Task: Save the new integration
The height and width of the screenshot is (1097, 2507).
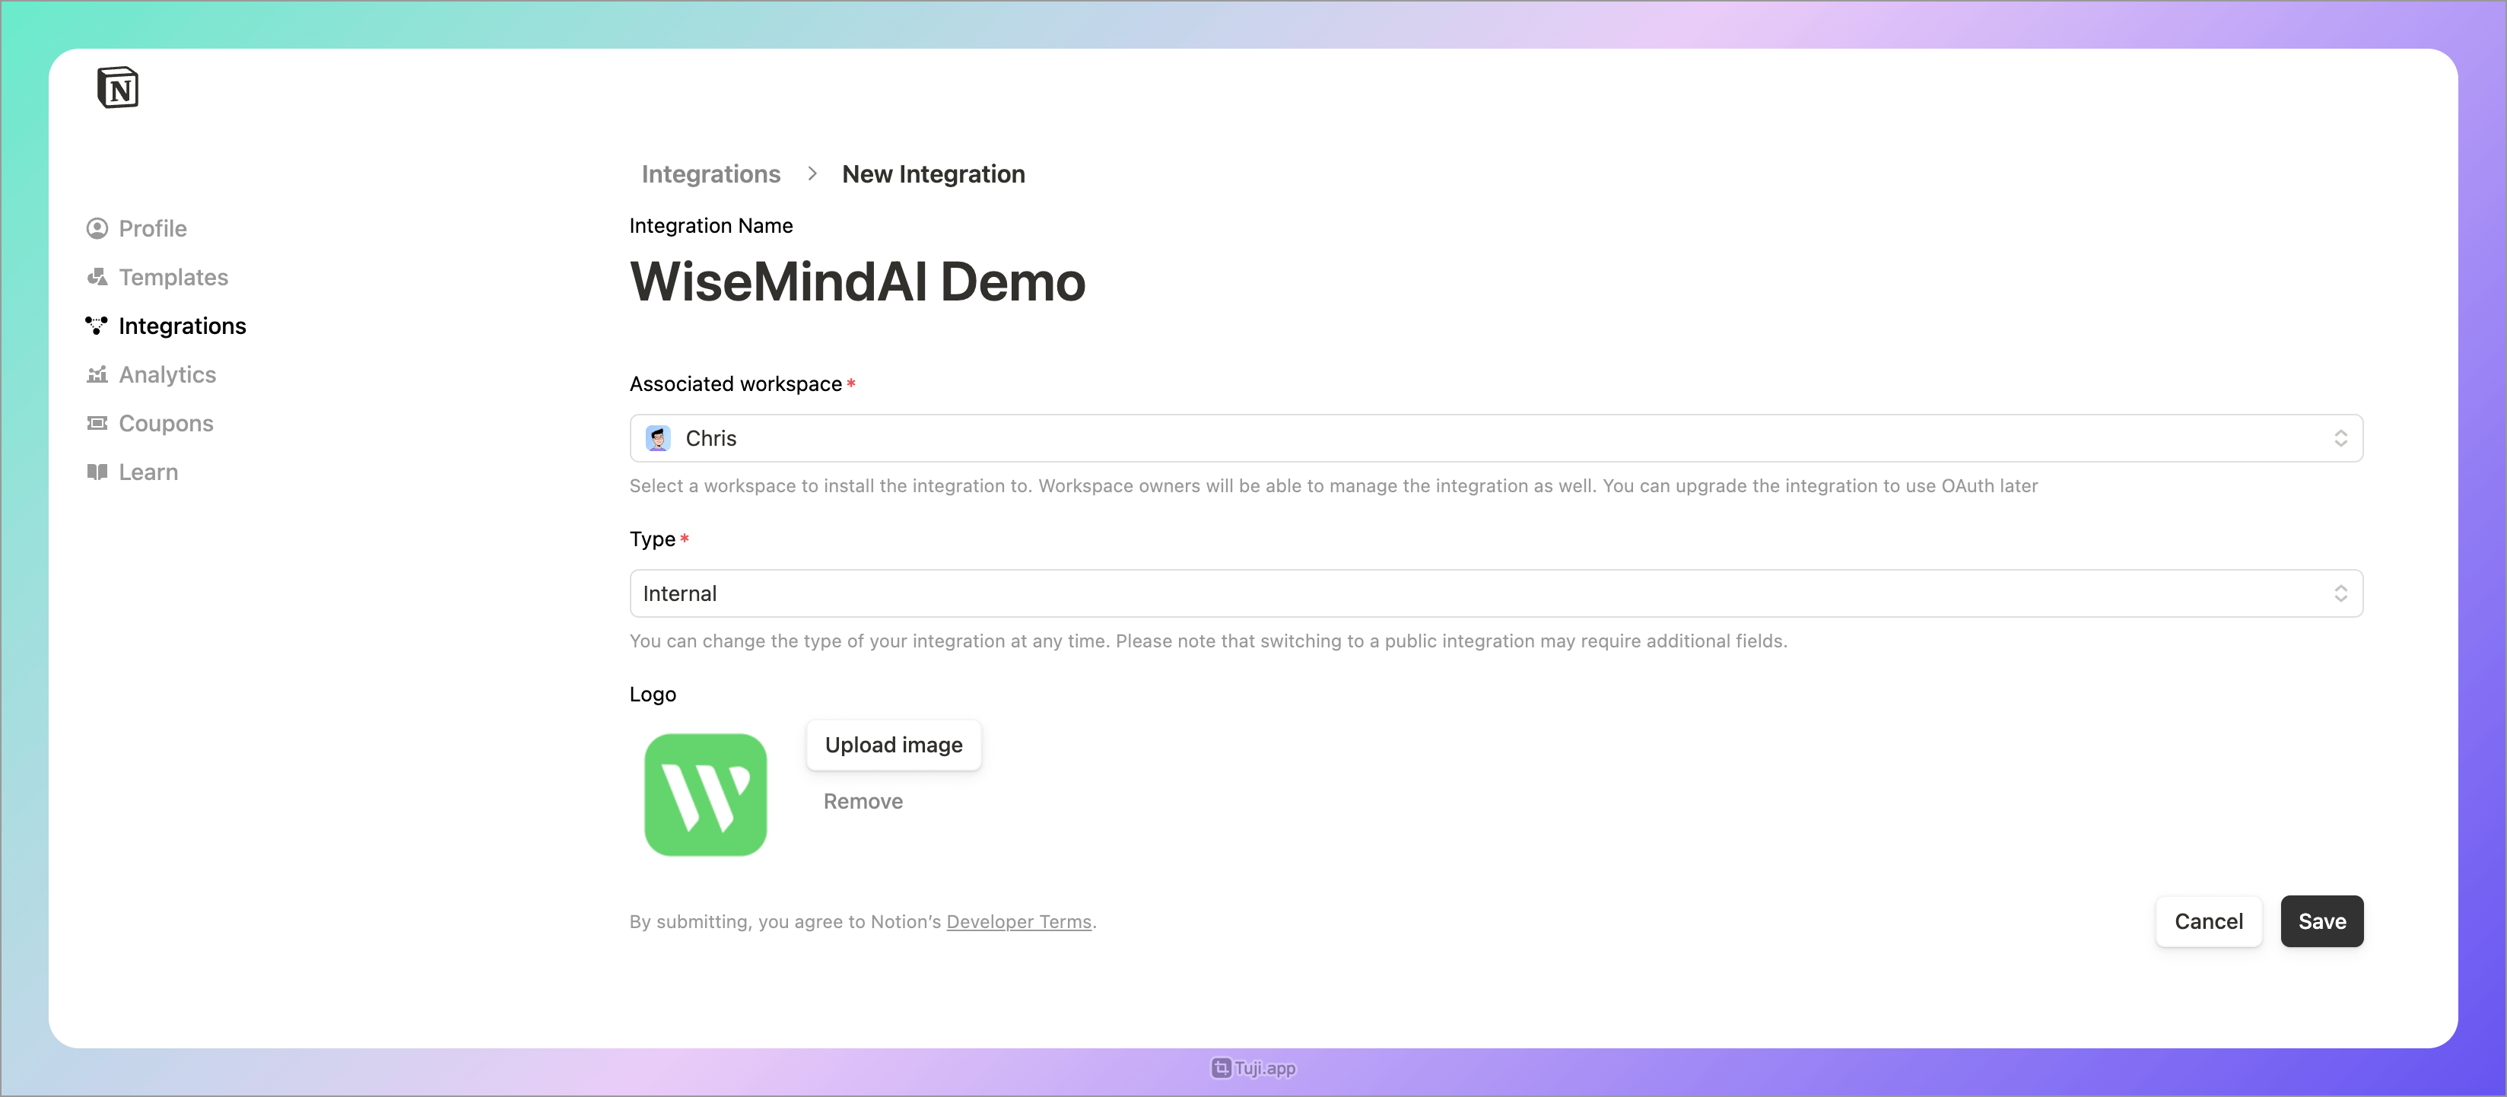Action: pos(2321,922)
